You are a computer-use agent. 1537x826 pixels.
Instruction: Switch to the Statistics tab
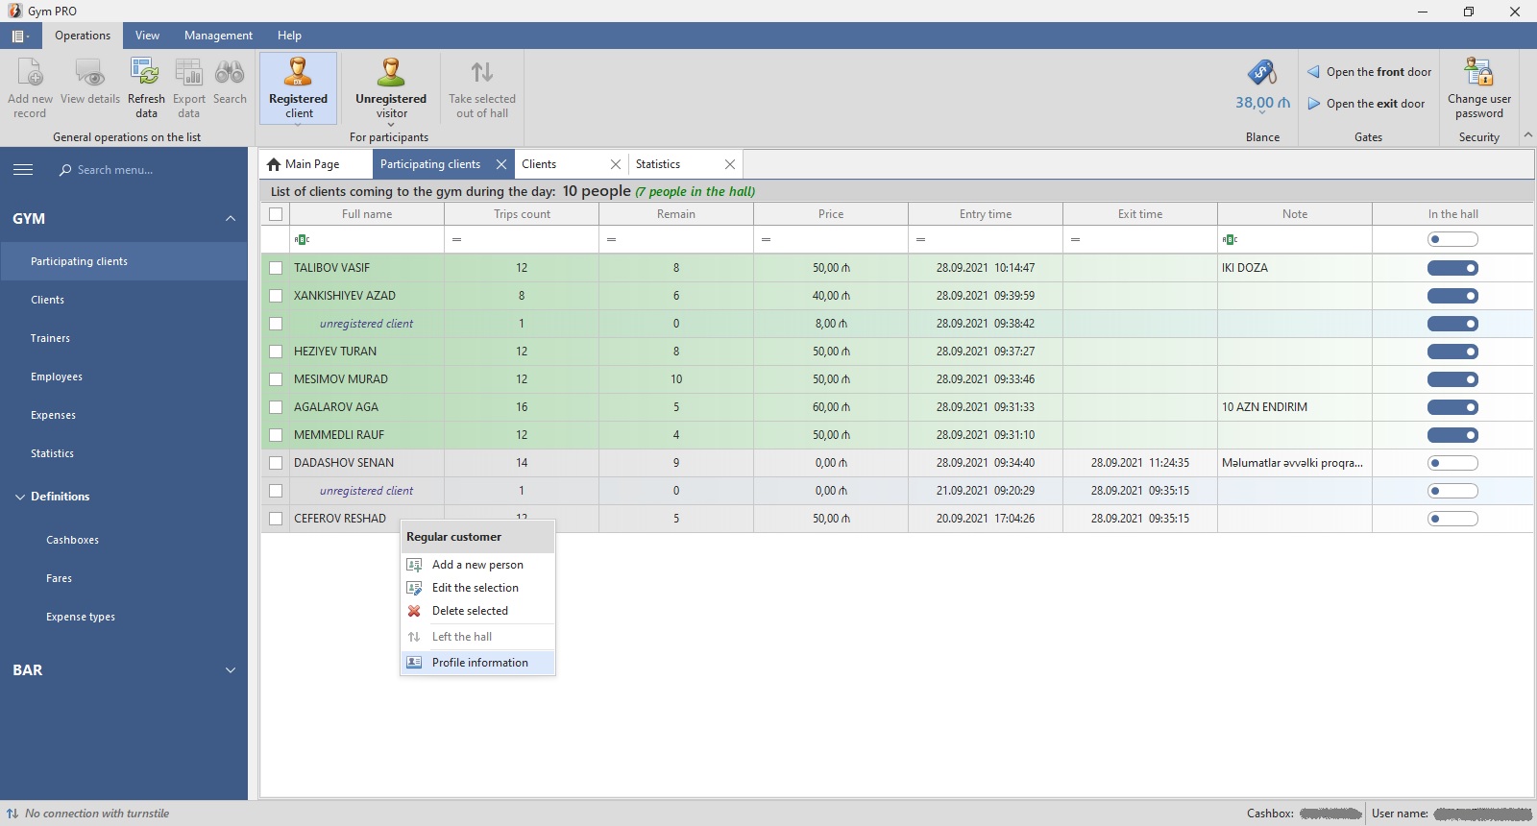[x=658, y=164]
